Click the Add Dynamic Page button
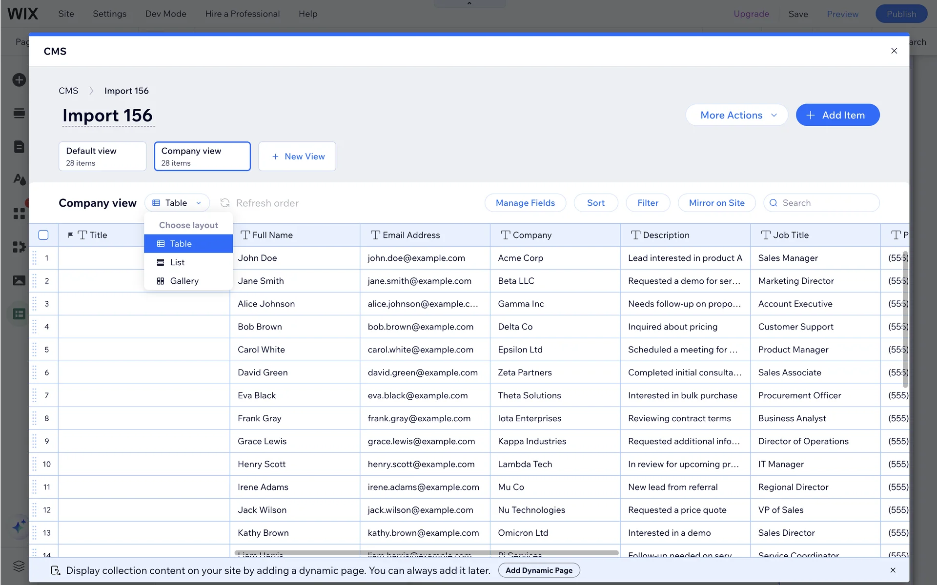The height and width of the screenshot is (585, 937). pos(539,570)
